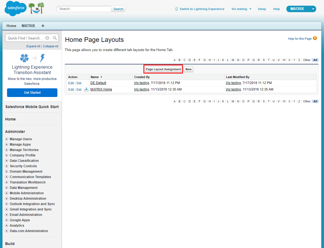Image resolution: width=324 pixels, height=248 pixels.
Task: Expand Communication Templates section
Action: pyautogui.click(x=6, y=177)
